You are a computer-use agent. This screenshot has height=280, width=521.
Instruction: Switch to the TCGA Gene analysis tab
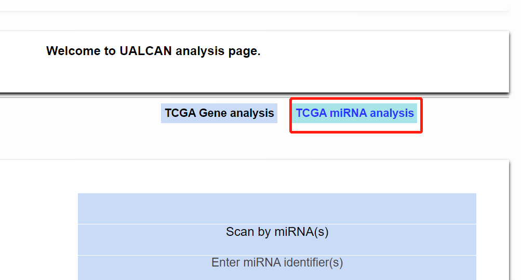click(219, 113)
